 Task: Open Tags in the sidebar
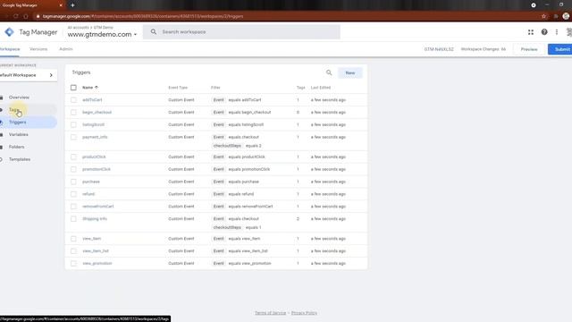click(13, 110)
